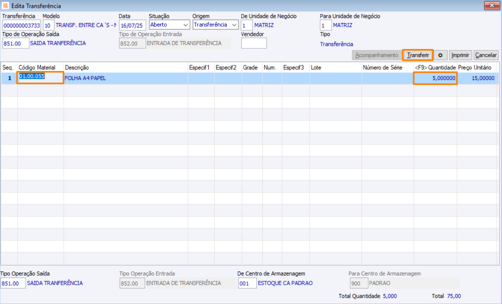Click the Modelo field with value 10
The image size is (502, 304).
tap(48, 25)
